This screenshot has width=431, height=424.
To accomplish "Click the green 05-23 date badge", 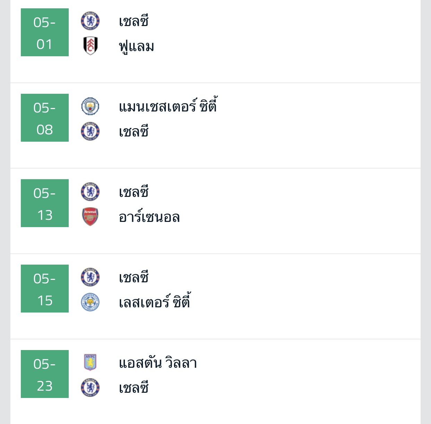I will (x=45, y=374).
